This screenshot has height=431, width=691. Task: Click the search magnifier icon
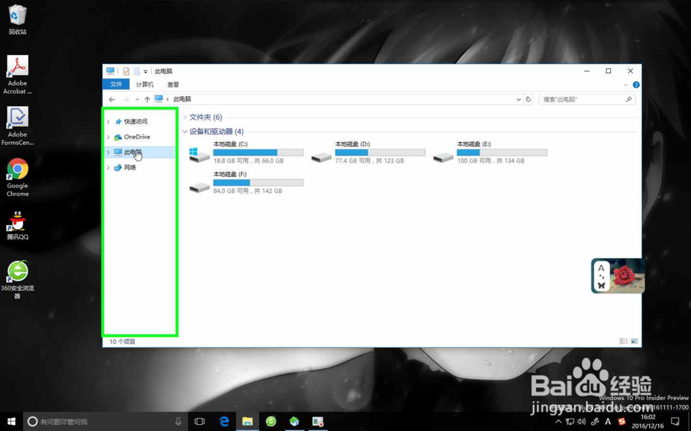629,99
